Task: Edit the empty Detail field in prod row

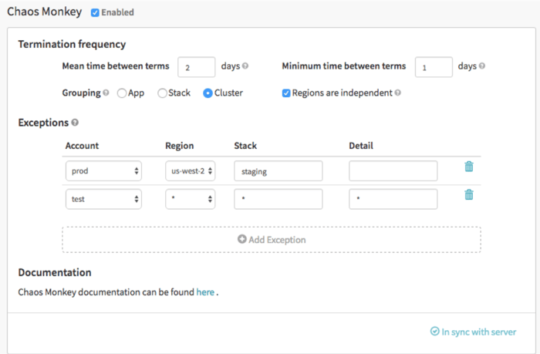Action: (393, 170)
